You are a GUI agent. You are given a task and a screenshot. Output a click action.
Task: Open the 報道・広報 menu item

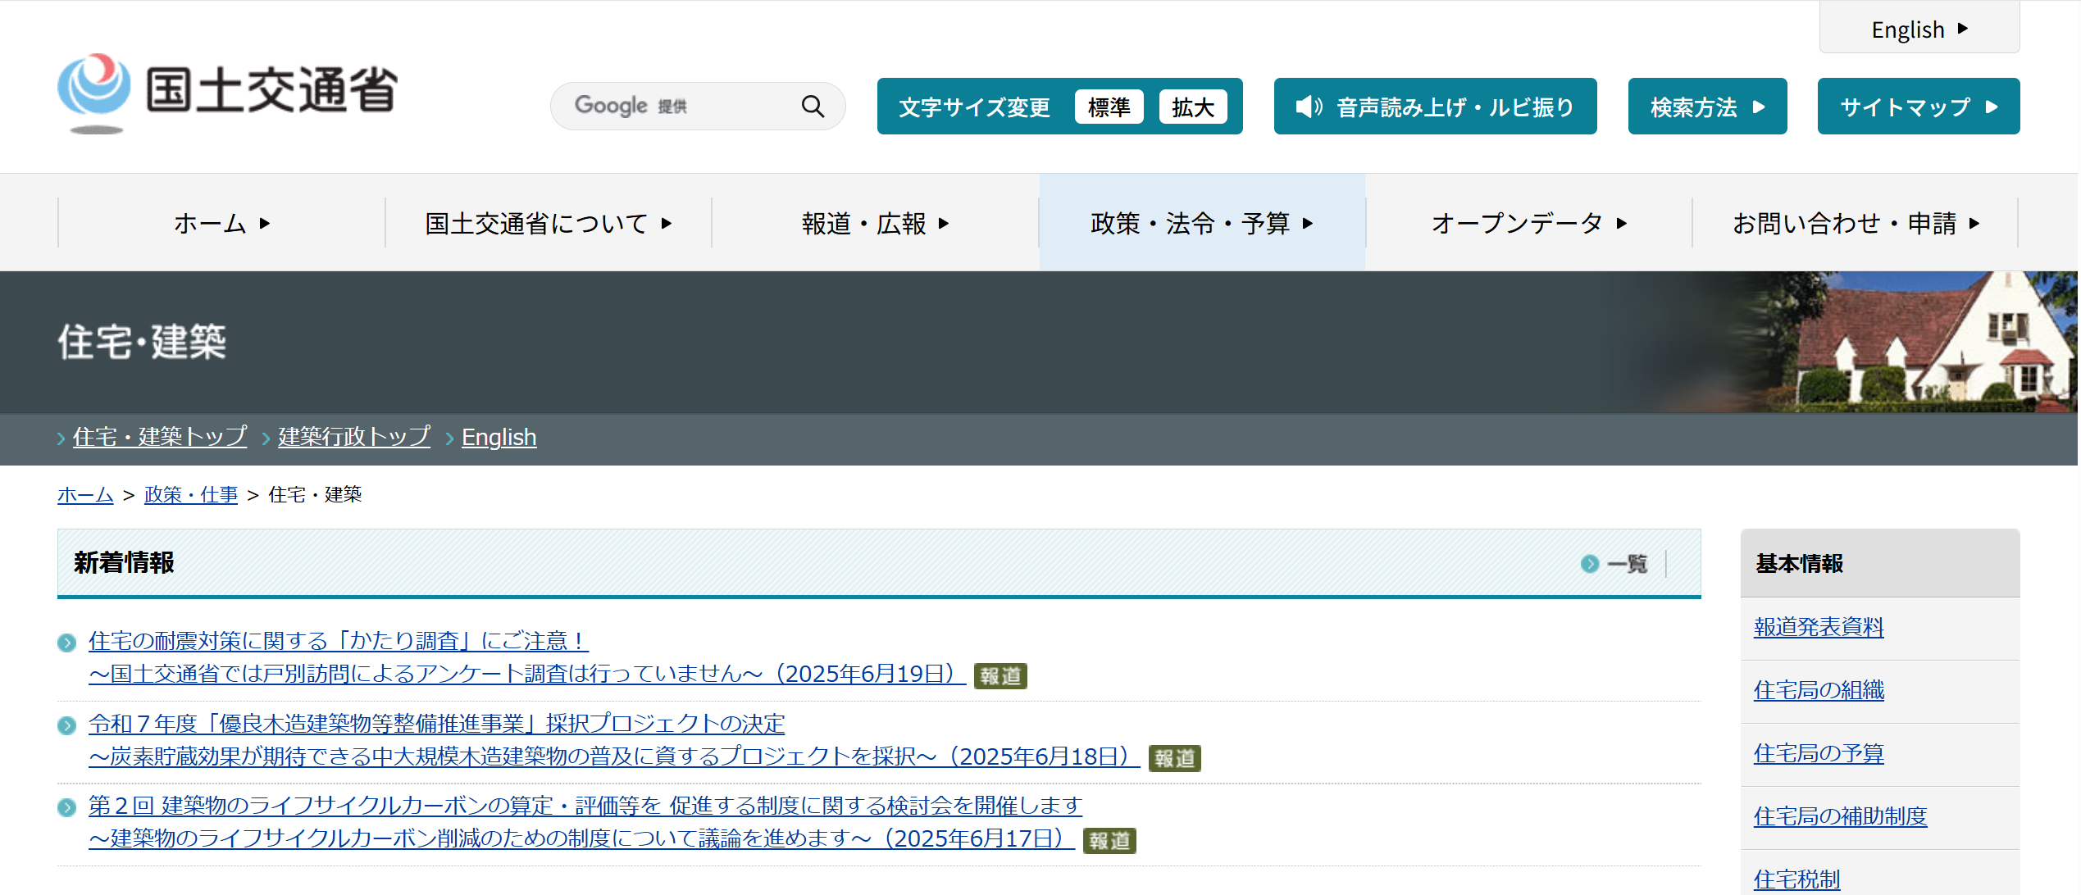click(x=875, y=223)
